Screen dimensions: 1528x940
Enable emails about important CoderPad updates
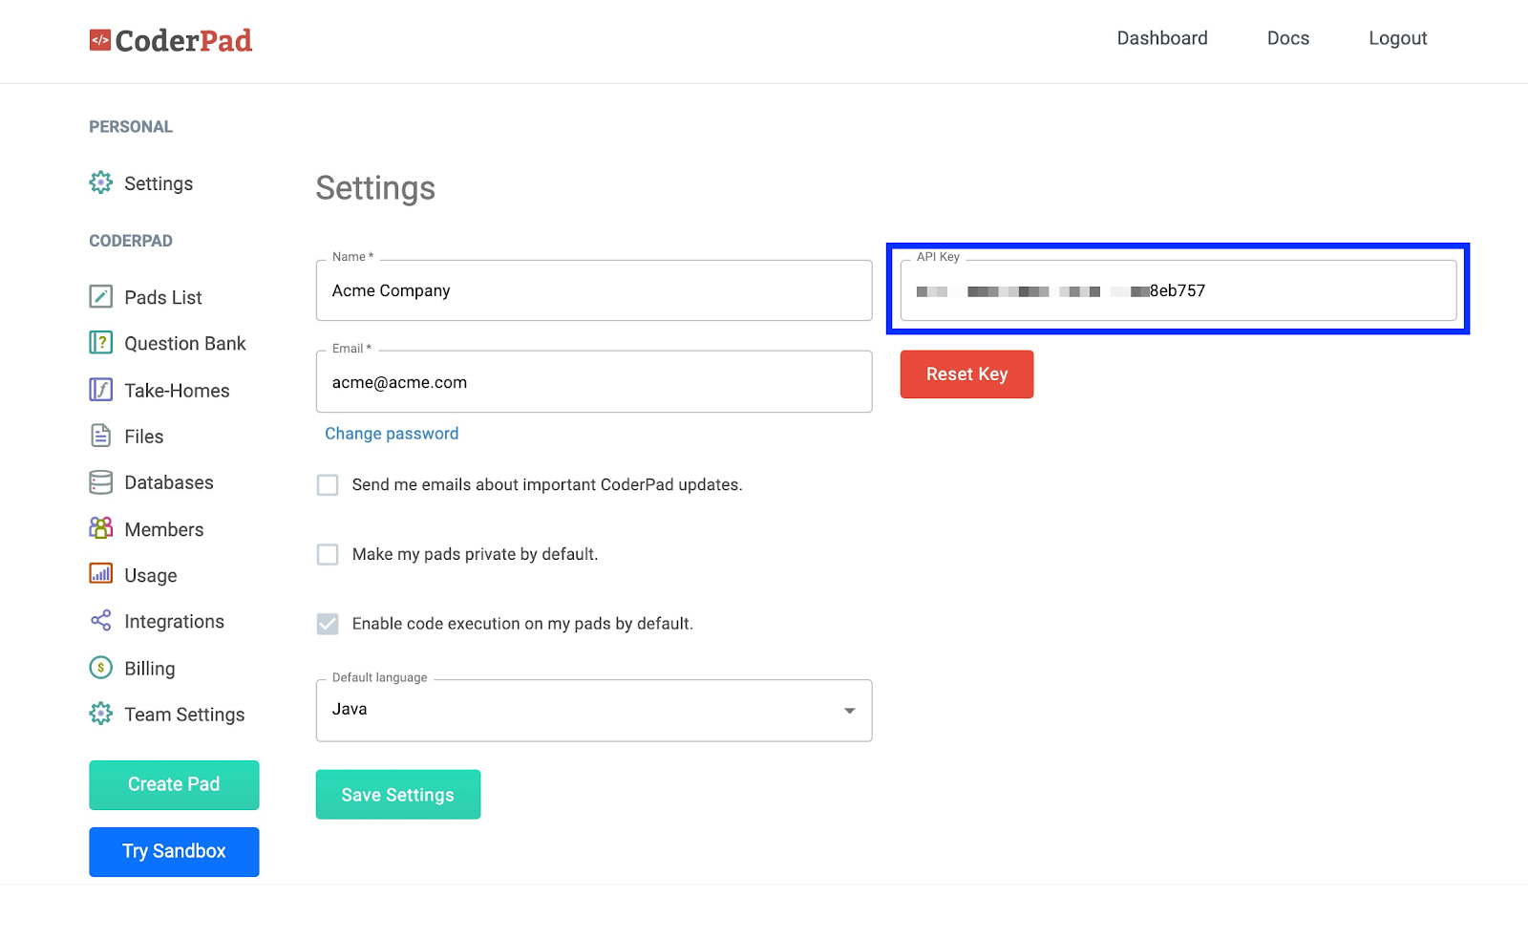coord(328,485)
